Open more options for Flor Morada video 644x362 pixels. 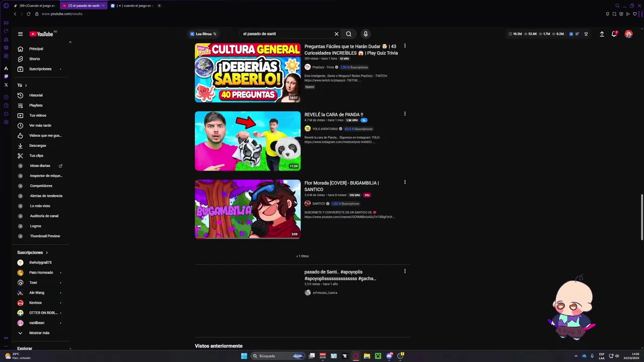(x=405, y=182)
